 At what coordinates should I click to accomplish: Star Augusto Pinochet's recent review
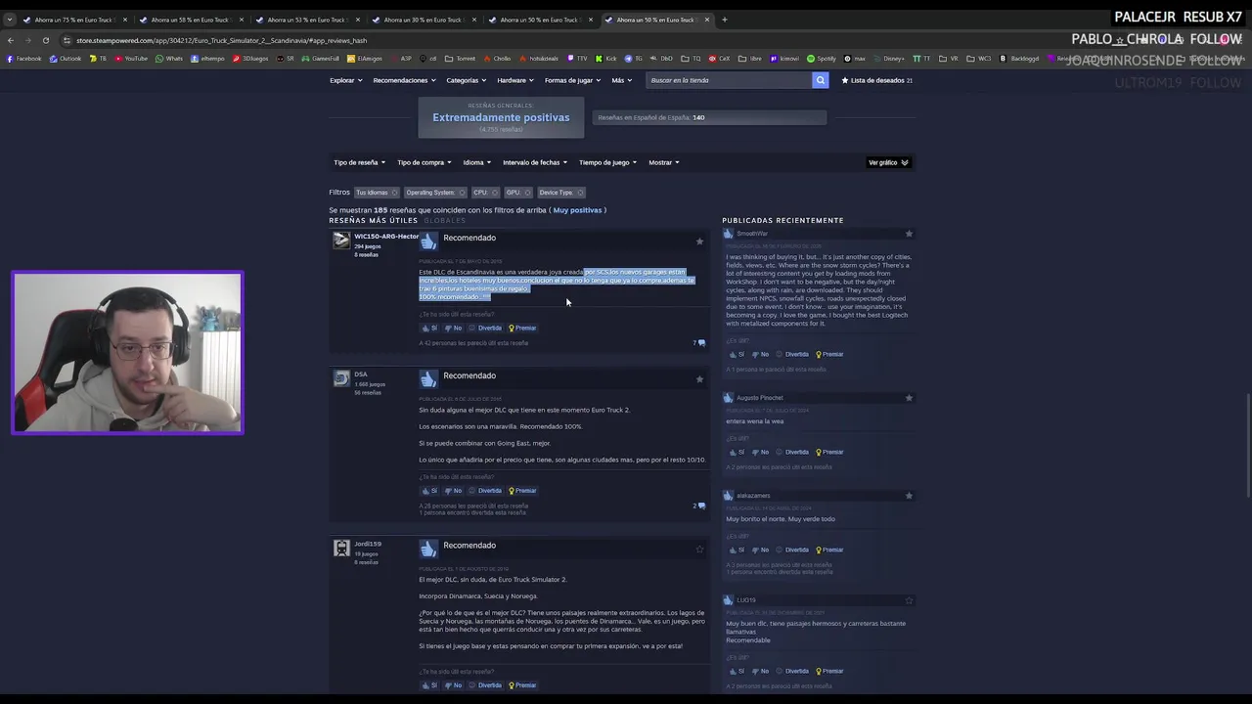click(x=909, y=398)
